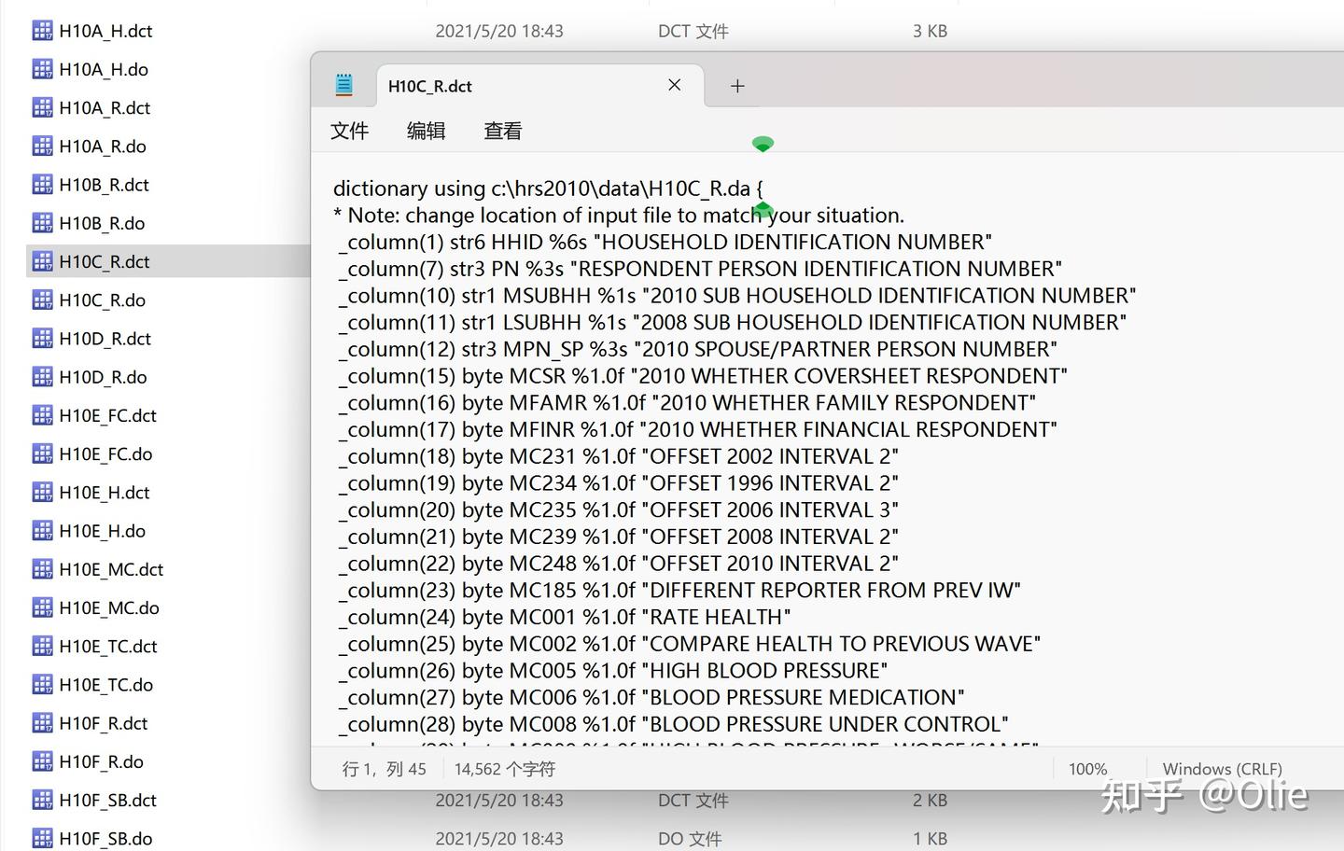Click the file icon beside H10C_R.do
The image size is (1344, 851).
42,300
